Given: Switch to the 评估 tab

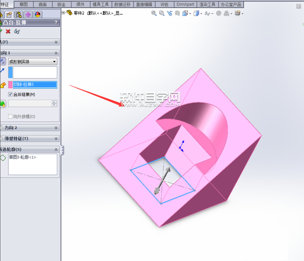Looking at the screenshot, I should point(165,4).
